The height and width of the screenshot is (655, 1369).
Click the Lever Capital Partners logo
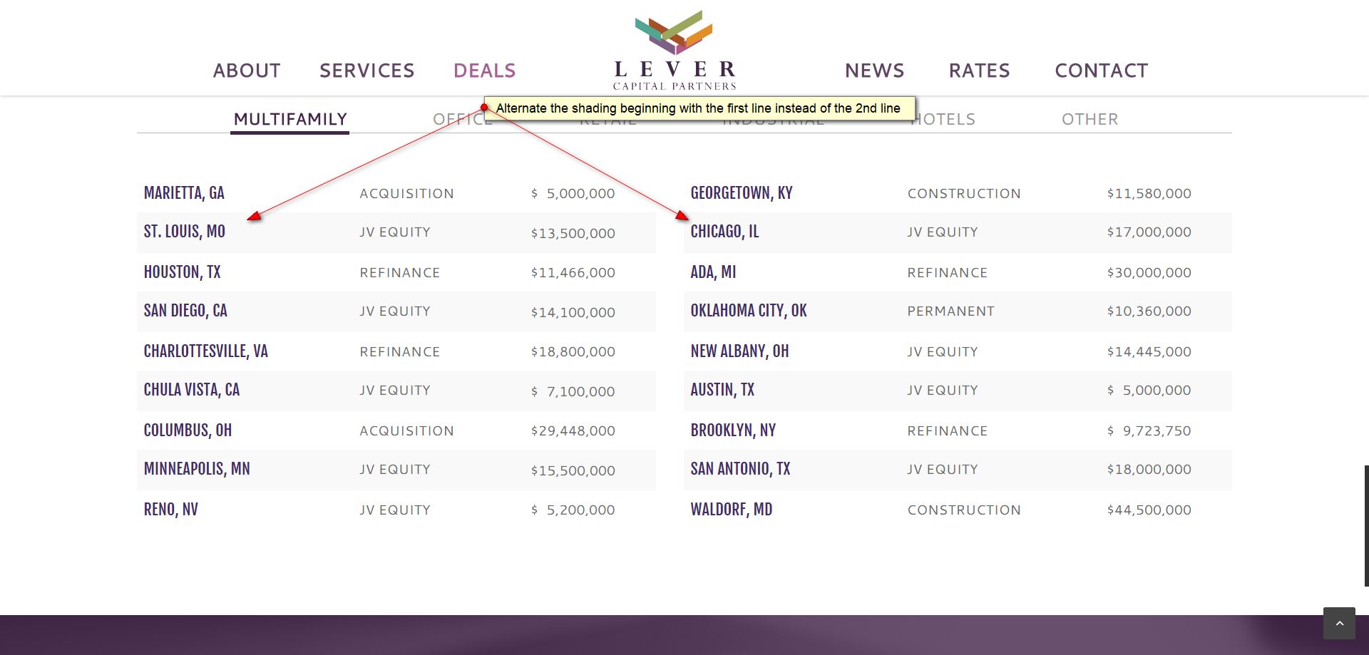tap(675, 50)
